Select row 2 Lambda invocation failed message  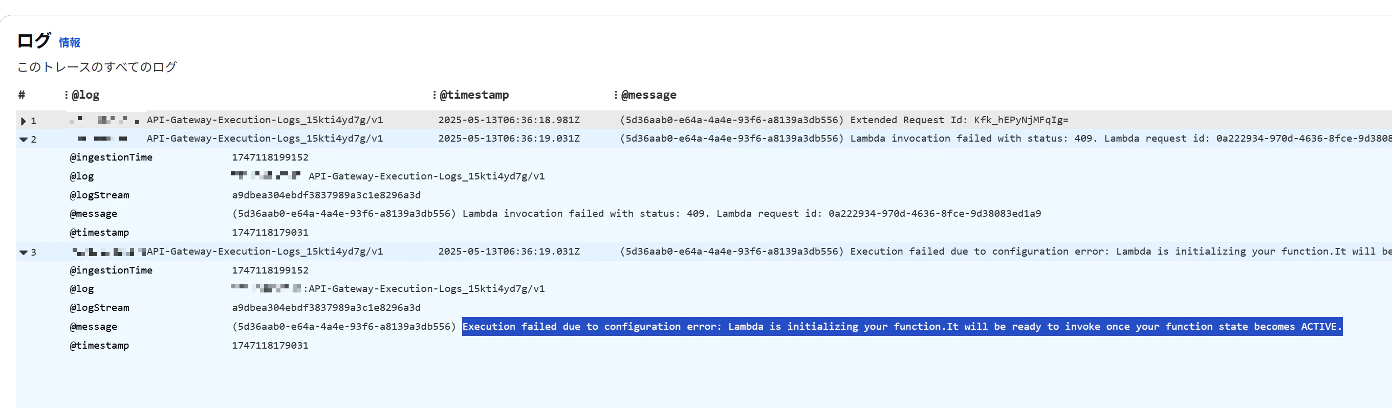click(x=1006, y=139)
